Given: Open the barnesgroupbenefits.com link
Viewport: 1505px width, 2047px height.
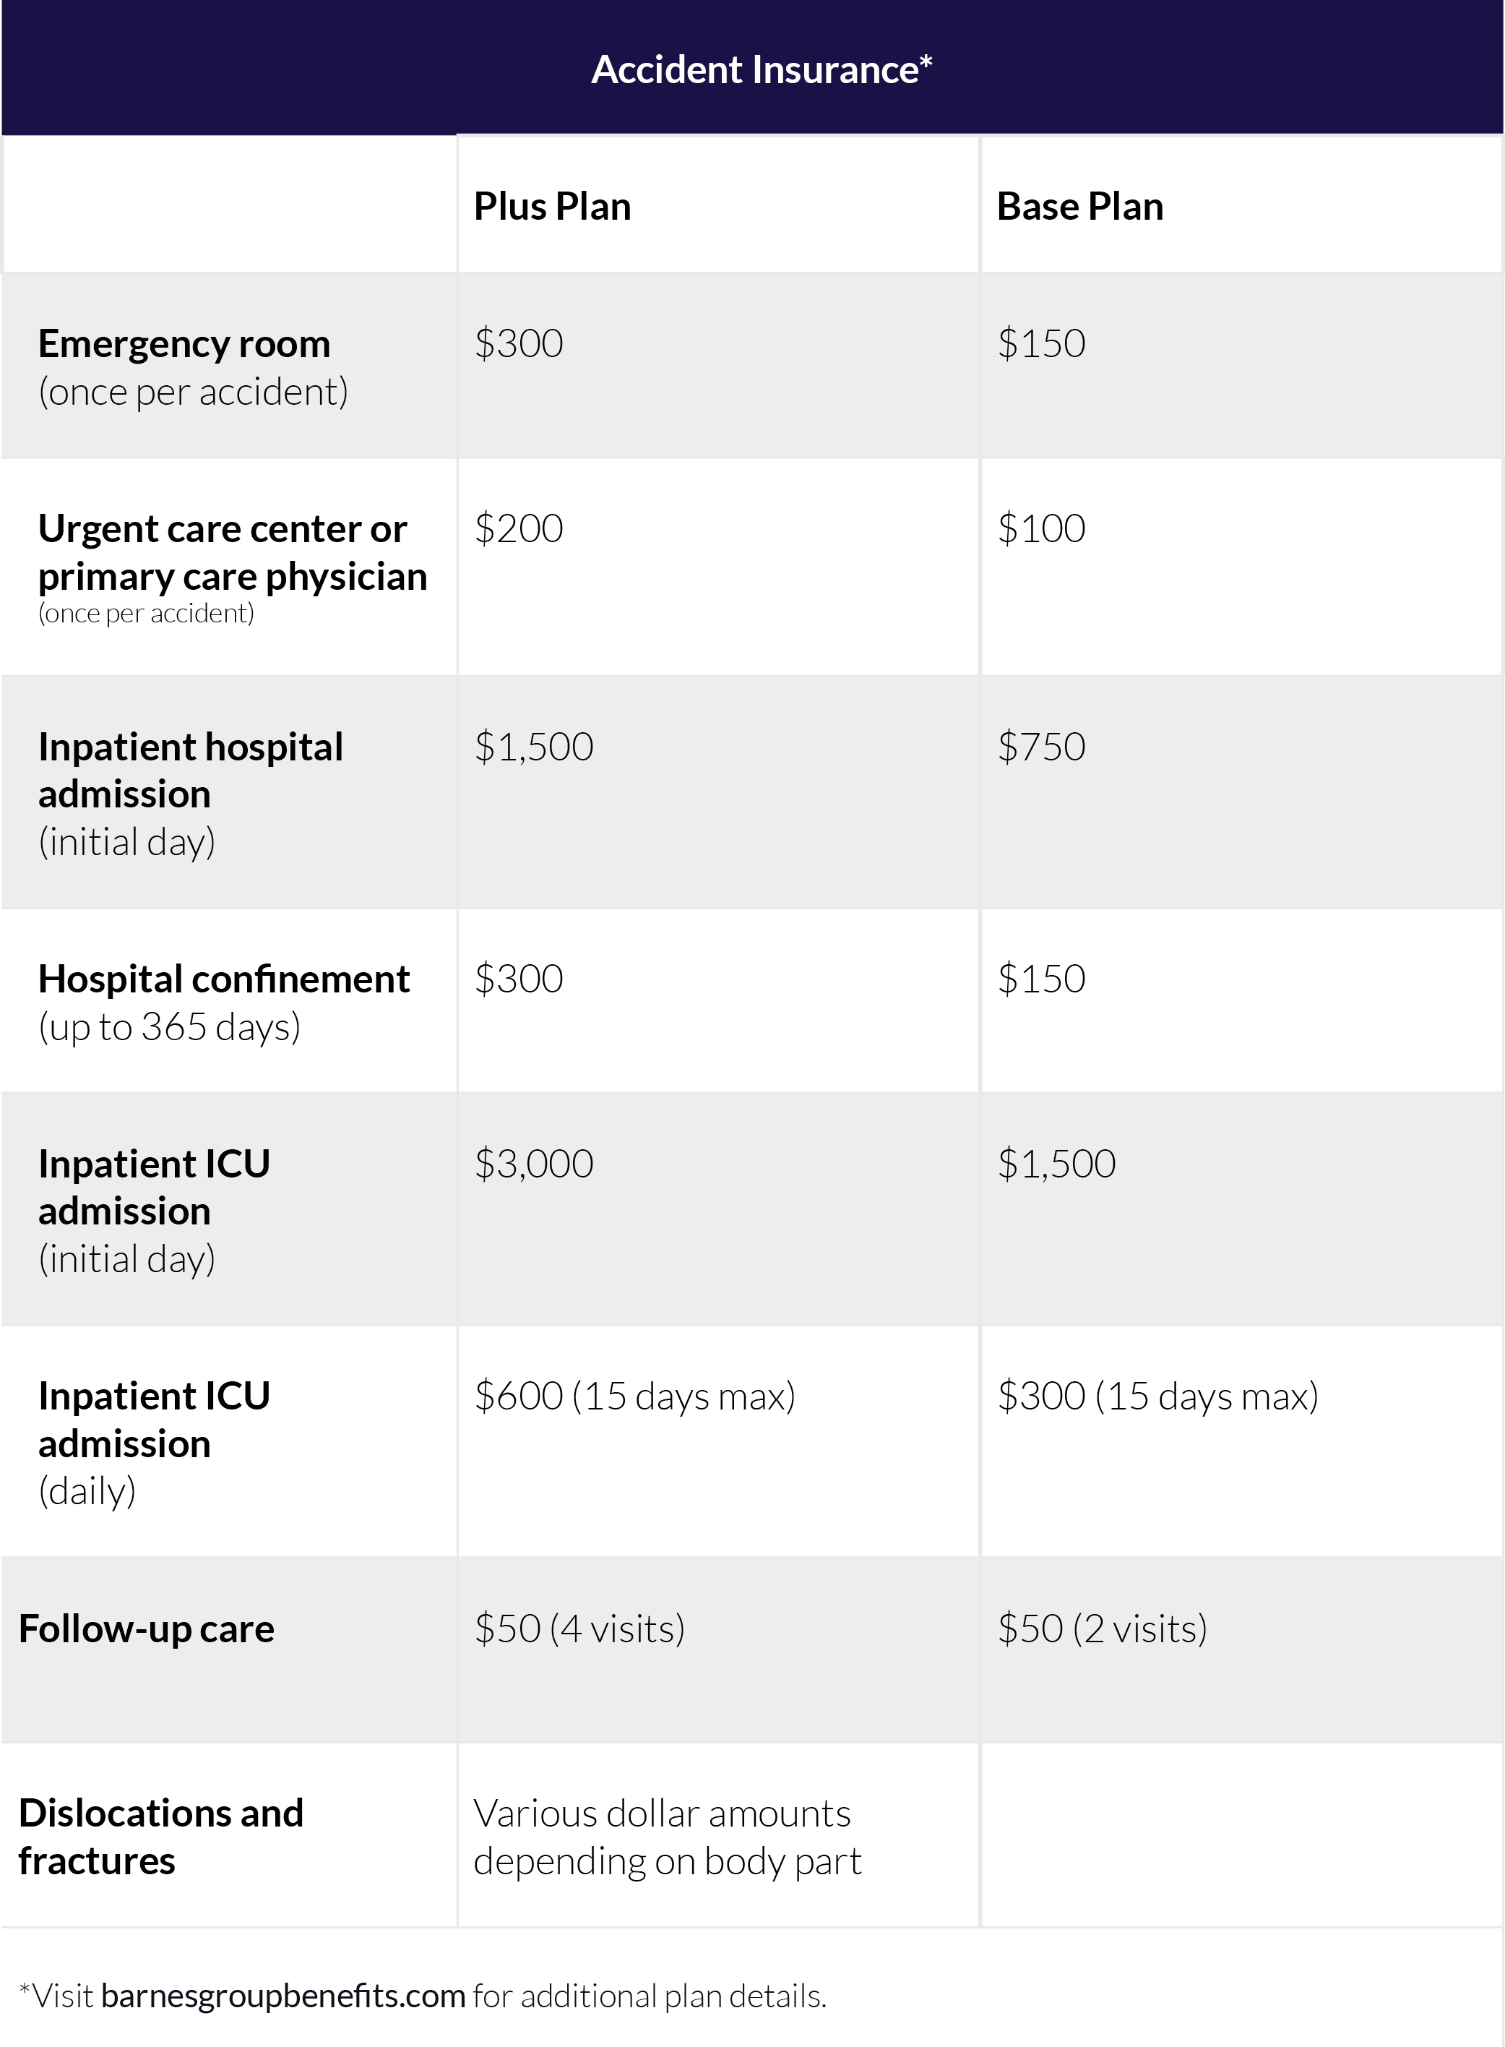Looking at the screenshot, I should [x=283, y=1996].
